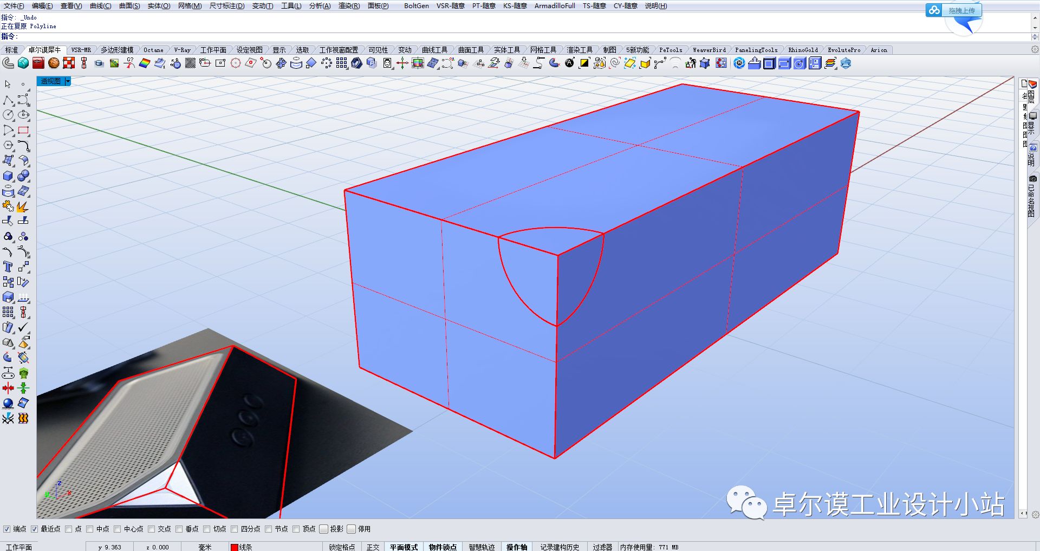Open the 实体(O) menu
Screen dimensions: 1040x551
click(159, 5)
